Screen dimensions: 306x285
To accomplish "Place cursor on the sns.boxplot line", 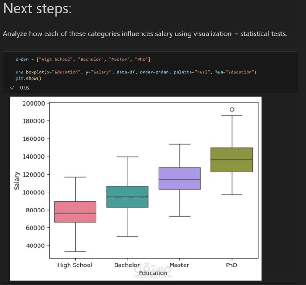I will 135,72.
